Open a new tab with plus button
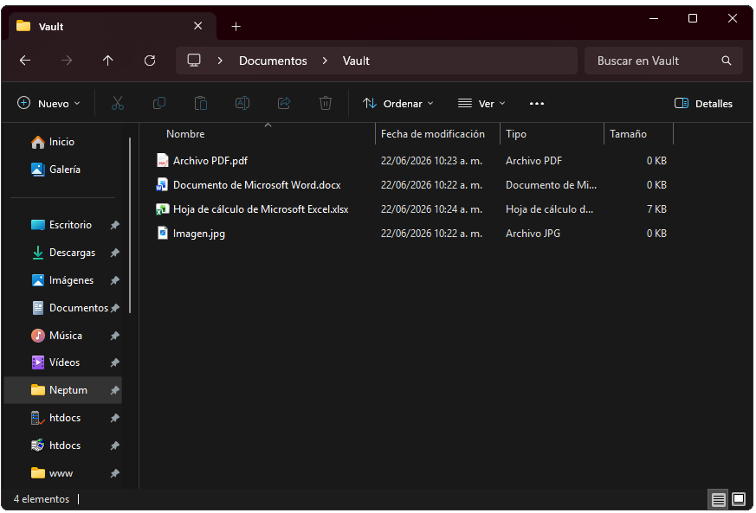756x513 pixels. [x=236, y=27]
